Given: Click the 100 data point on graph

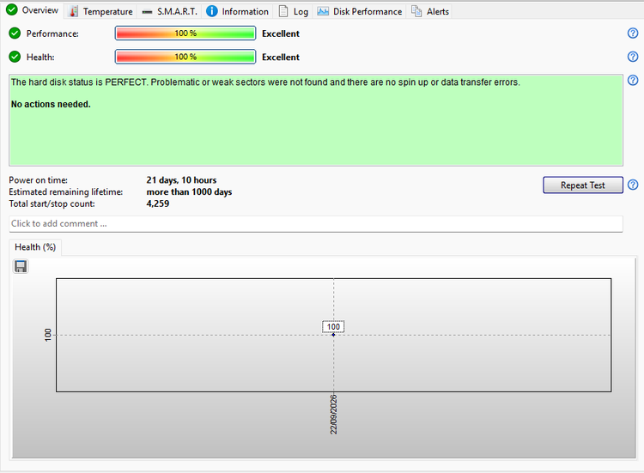Looking at the screenshot, I should click(x=333, y=335).
